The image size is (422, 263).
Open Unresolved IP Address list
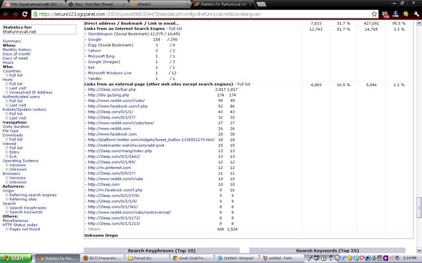point(31,92)
